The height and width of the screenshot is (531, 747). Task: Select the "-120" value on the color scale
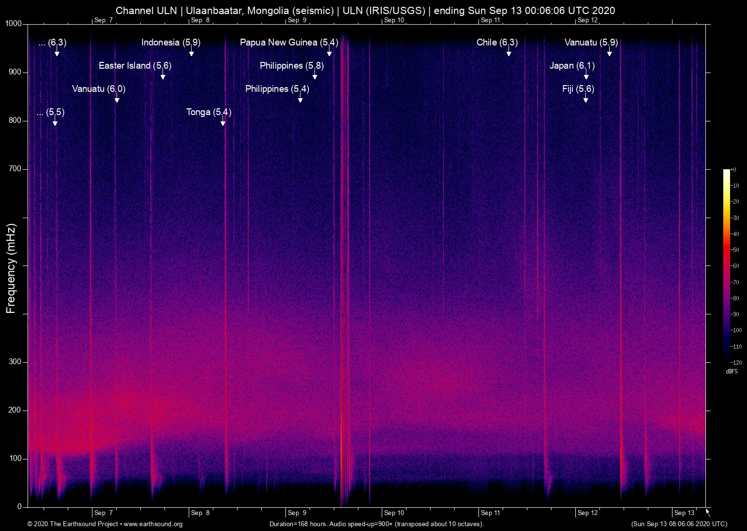[x=736, y=362]
